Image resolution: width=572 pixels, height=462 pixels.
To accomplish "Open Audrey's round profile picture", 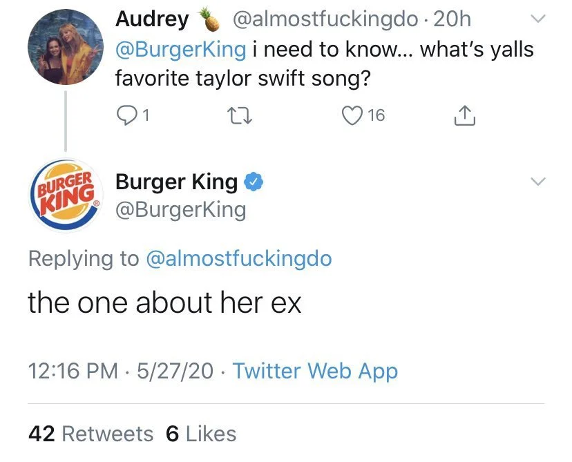I will point(64,47).
